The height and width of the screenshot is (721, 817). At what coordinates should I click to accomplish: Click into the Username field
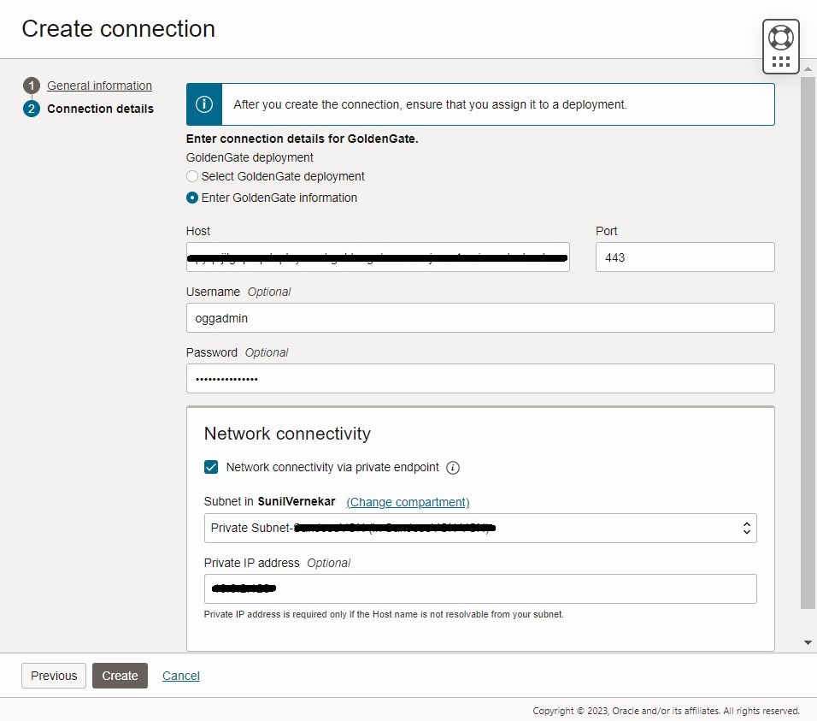coord(479,317)
